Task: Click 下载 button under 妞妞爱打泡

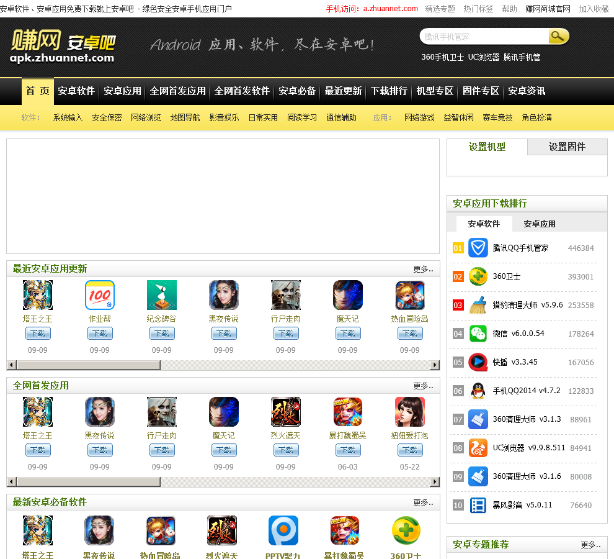Action: click(409, 450)
